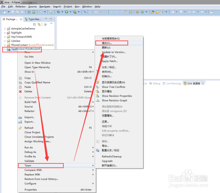Open the Debug dropdown arrow
This screenshot has height=193, width=220.
click(62, 12)
